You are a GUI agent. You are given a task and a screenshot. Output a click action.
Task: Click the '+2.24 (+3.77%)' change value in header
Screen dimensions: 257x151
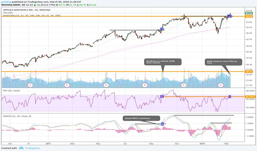[45, 5]
